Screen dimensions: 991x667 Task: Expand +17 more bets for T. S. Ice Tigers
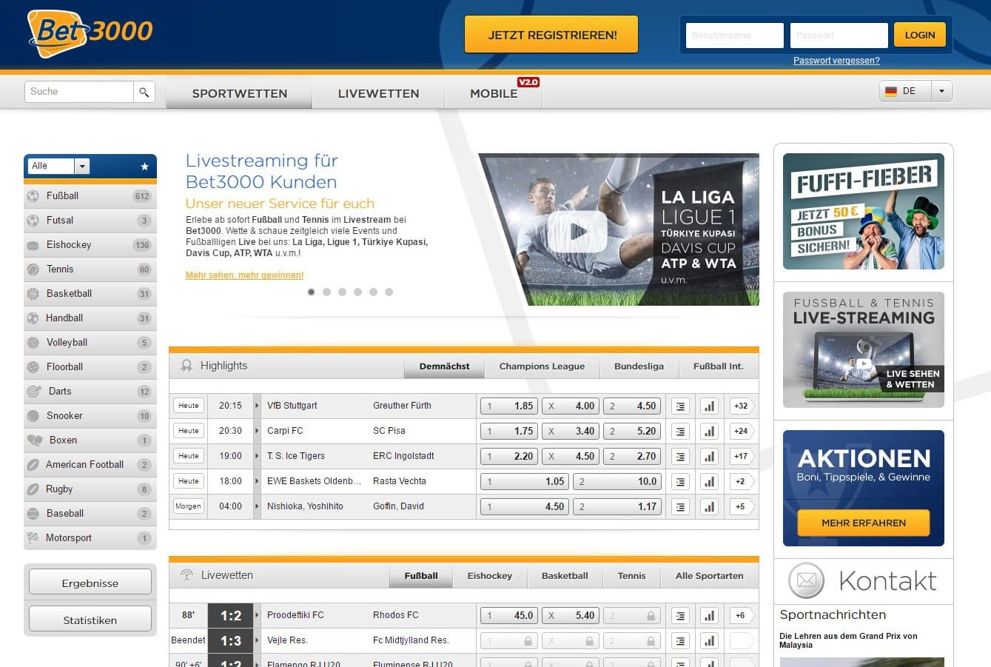[742, 456]
